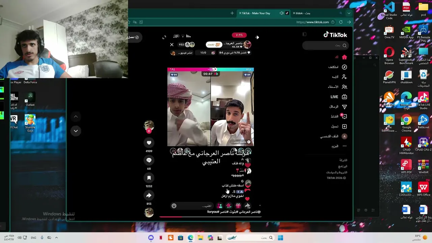432x243 pixels.
Task: Click the Program footer link
Action: (x=343, y=166)
